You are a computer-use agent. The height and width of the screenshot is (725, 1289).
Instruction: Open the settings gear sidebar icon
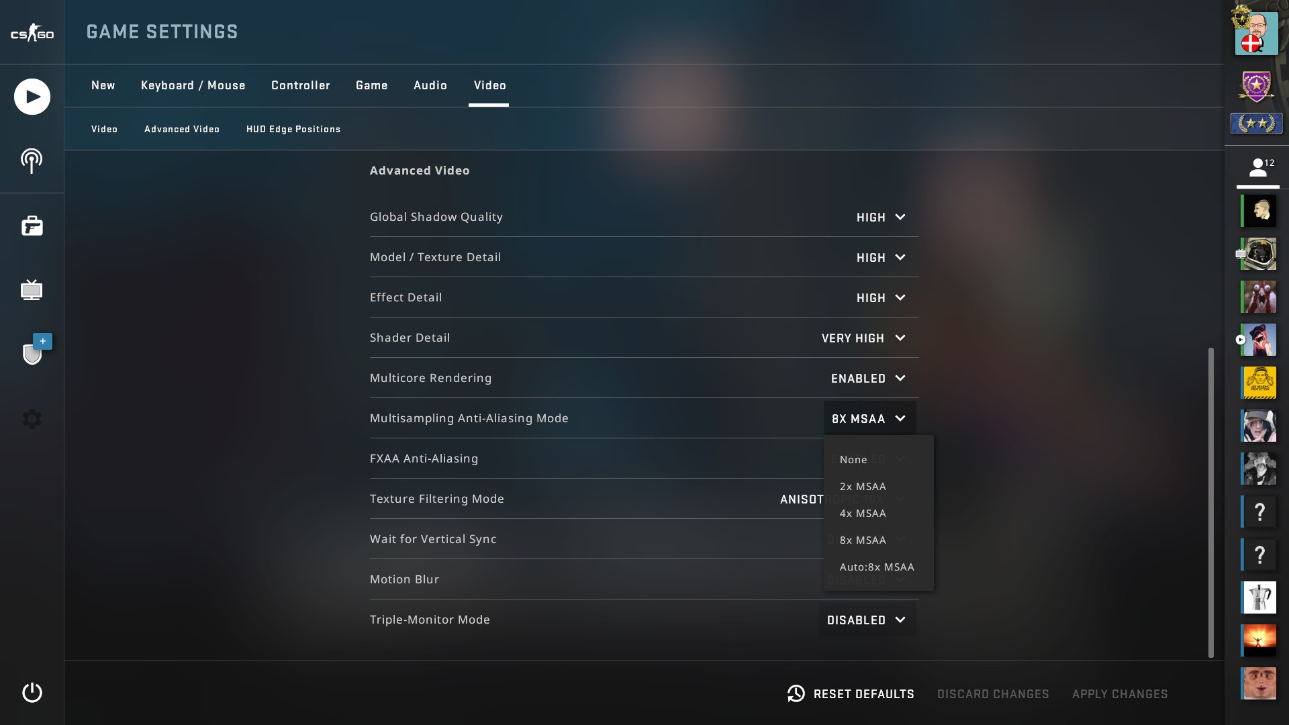(x=32, y=419)
